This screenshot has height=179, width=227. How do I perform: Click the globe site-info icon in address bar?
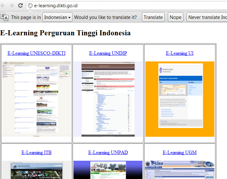coord(30,6)
